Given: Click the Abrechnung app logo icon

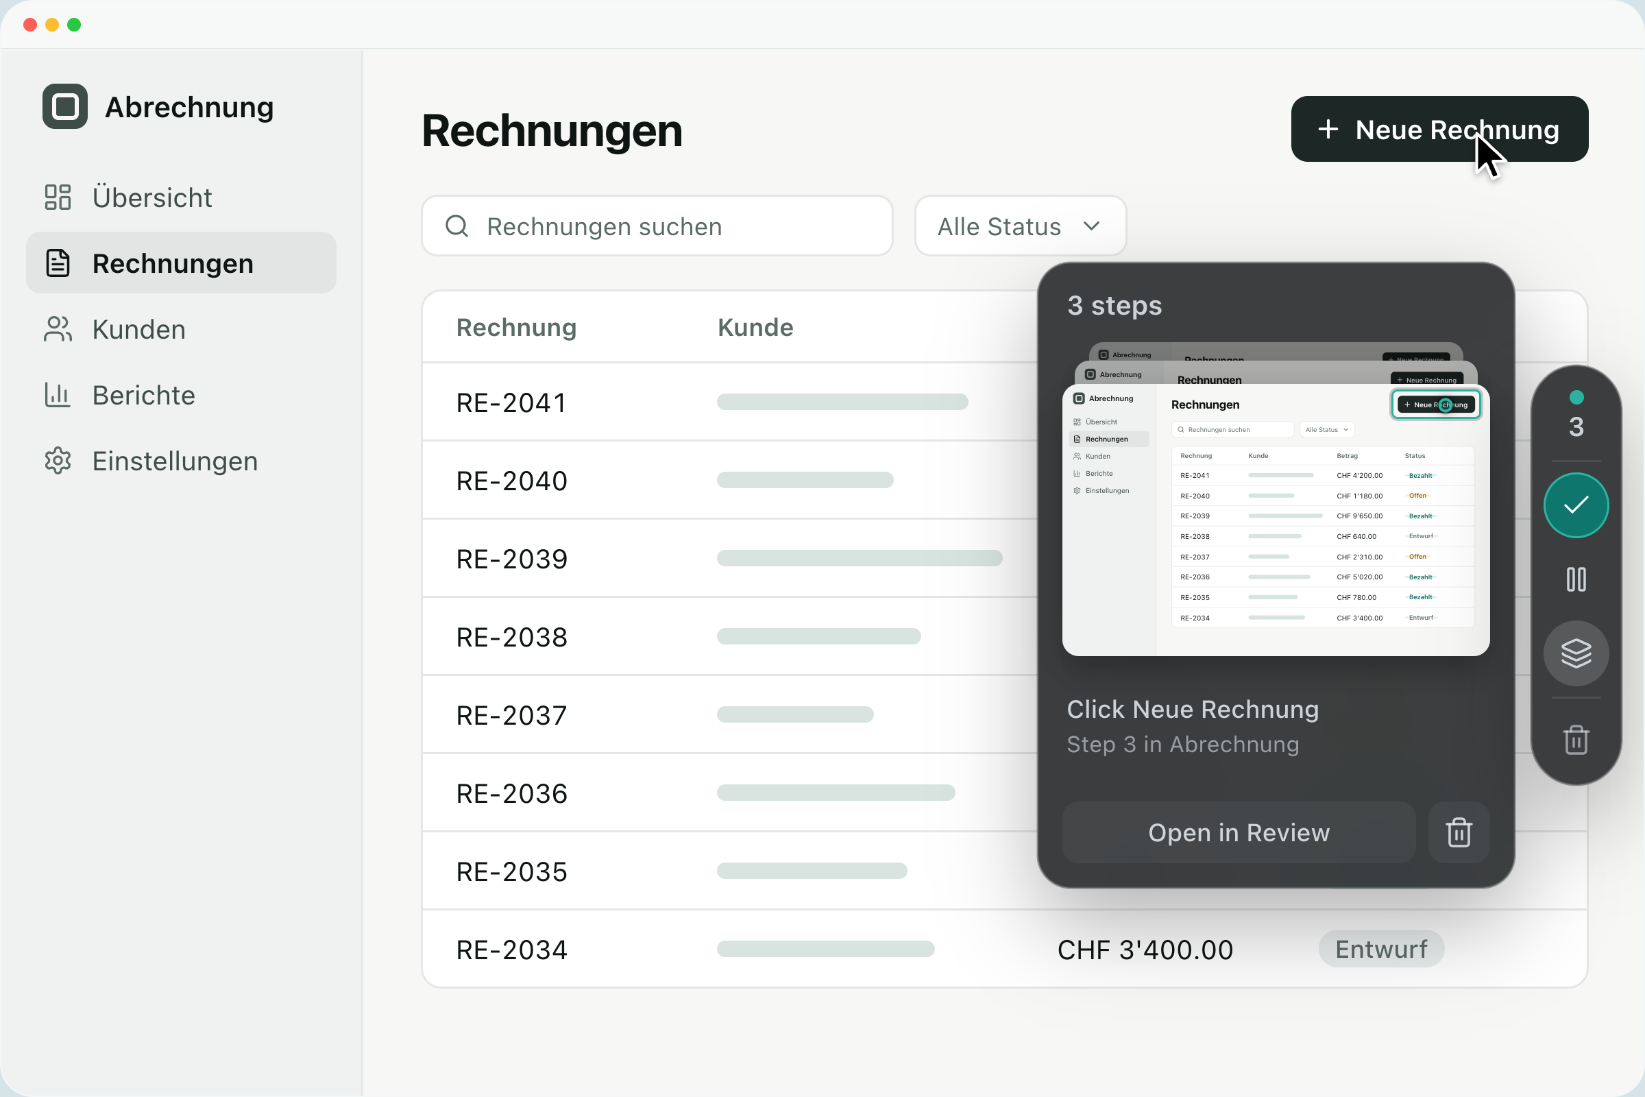Looking at the screenshot, I should click(65, 107).
